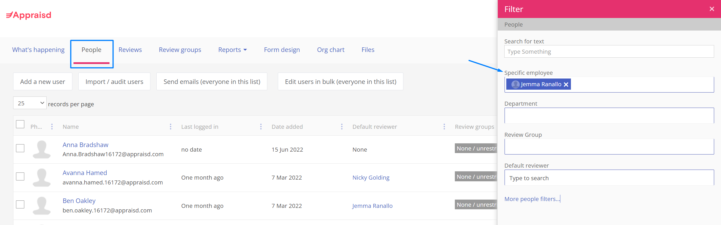
Task: Click Anna Bradshaw's avatar photo
Action: click(x=42, y=149)
